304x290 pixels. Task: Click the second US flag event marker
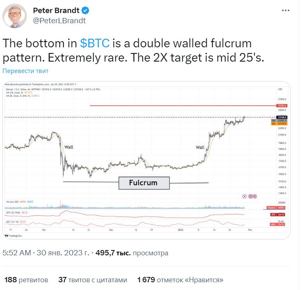tap(255, 196)
